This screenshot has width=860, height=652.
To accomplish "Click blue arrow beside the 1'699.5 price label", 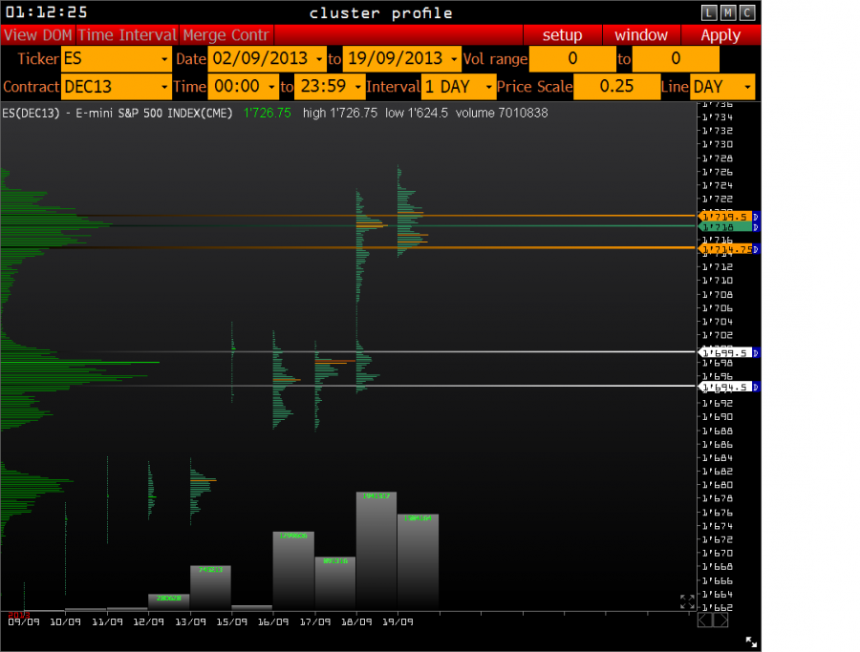I will coord(756,353).
